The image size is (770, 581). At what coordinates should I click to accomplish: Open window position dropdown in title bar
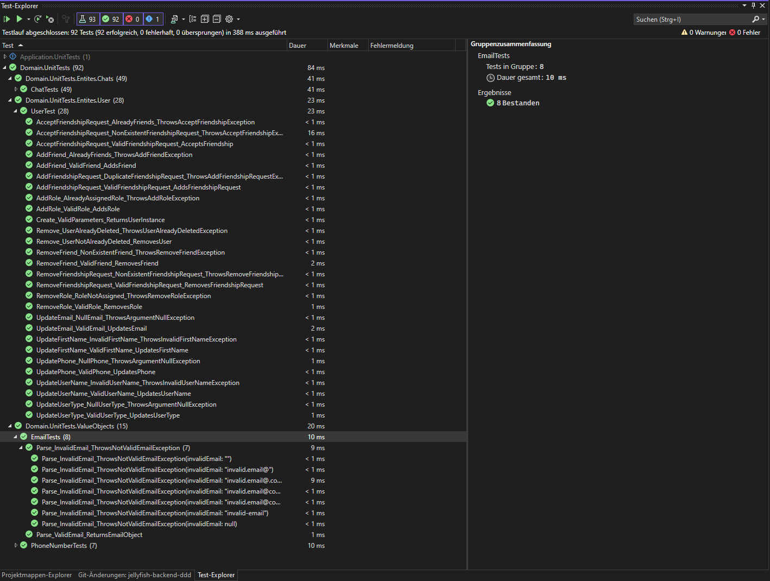(x=744, y=5)
